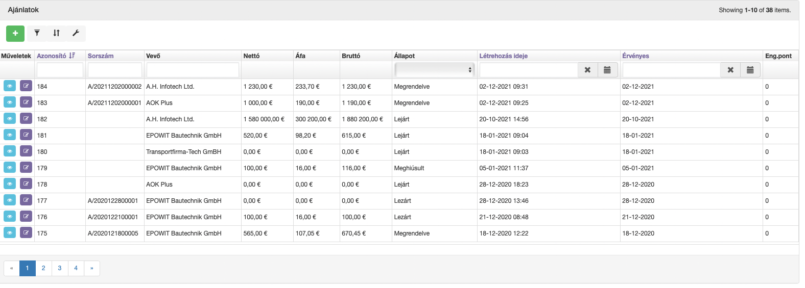Edit offer 182 with the pencil icon
Screen dimensions: 805x288
(26, 119)
